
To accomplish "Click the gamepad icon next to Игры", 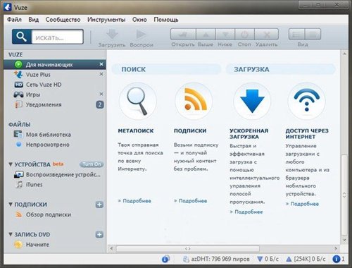I will coord(18,95).
